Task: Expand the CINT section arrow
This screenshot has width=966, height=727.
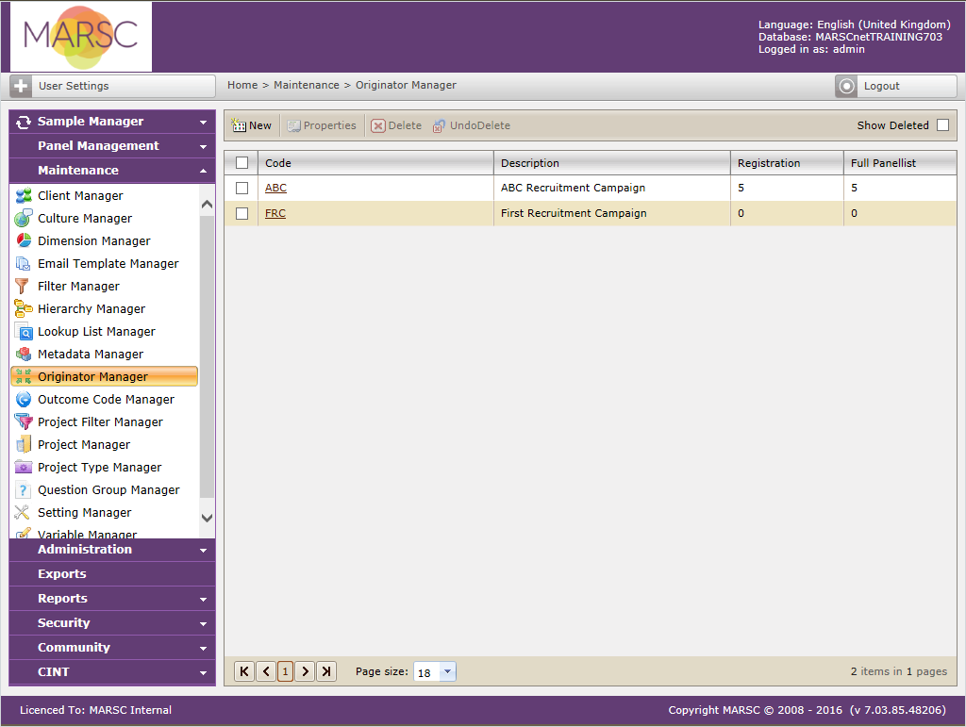Action: pos(204,673)
